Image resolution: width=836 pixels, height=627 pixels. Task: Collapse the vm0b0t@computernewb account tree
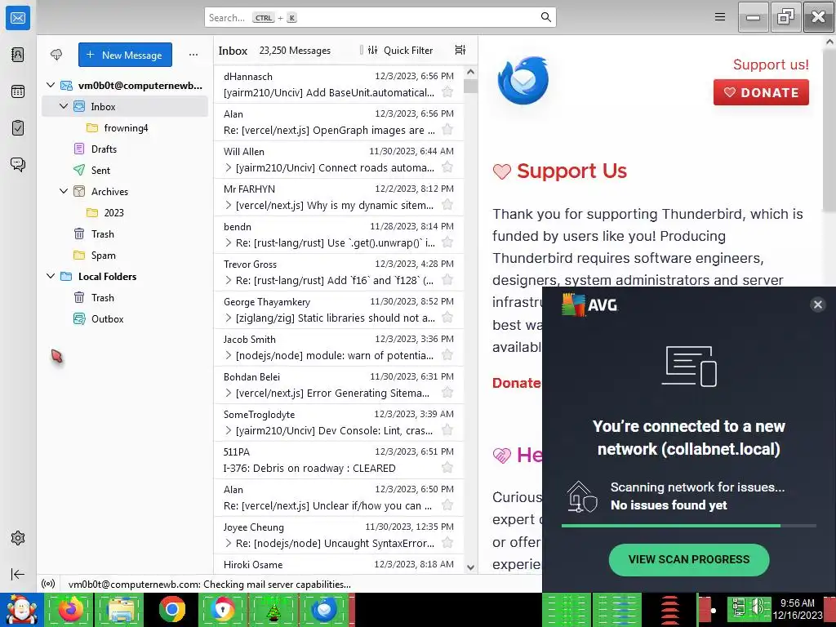click(51, 85)
